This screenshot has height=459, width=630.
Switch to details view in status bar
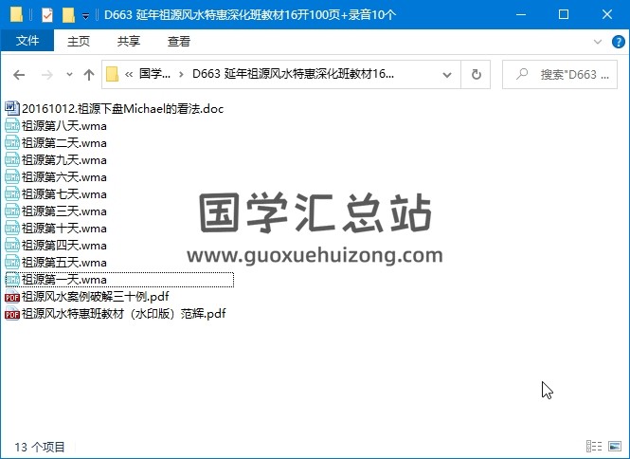(x=594, y=446)
